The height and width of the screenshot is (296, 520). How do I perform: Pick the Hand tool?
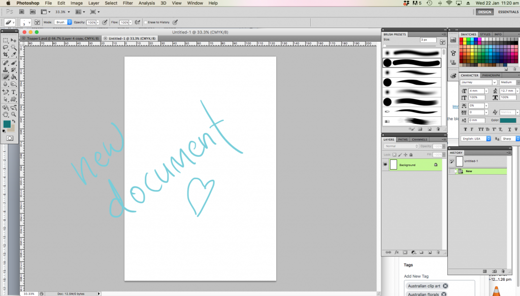[6, 115]
